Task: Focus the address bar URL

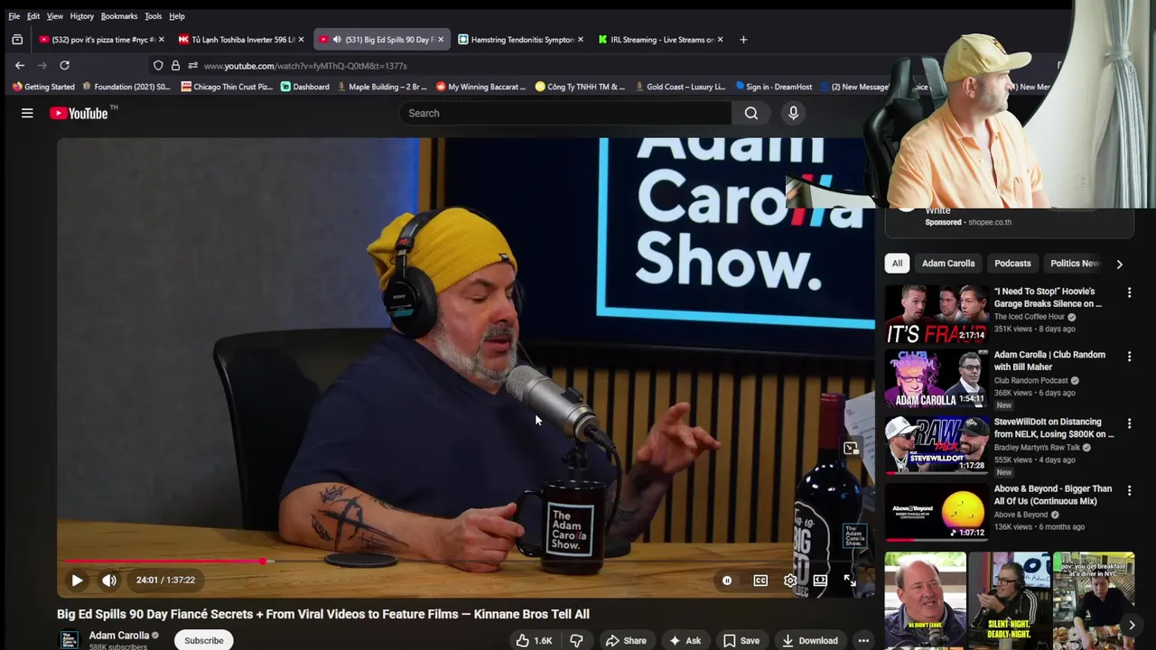Action: pyautogui.click(x=305, y=66)
